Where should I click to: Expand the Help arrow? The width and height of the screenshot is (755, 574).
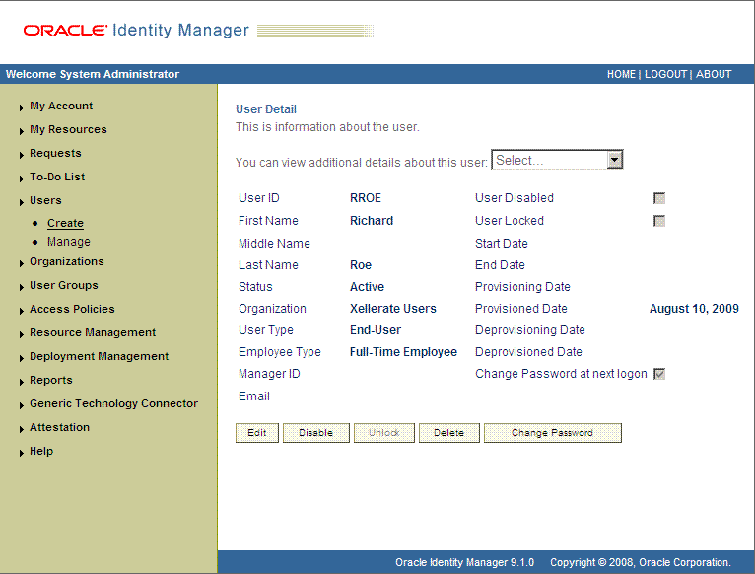point(21,452)
